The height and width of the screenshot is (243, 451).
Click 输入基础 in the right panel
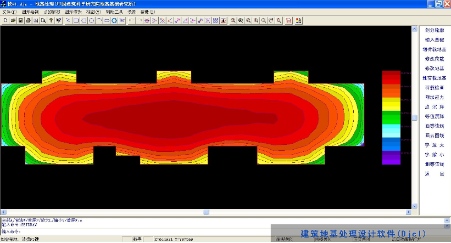click(x=435, y=39)
